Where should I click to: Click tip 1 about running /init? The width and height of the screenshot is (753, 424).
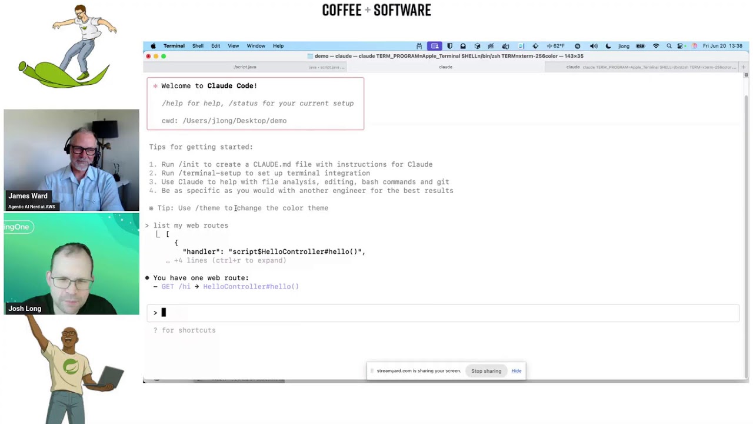291,164
